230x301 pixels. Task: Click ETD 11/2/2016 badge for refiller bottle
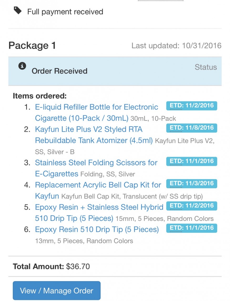(x=192, y=106)
